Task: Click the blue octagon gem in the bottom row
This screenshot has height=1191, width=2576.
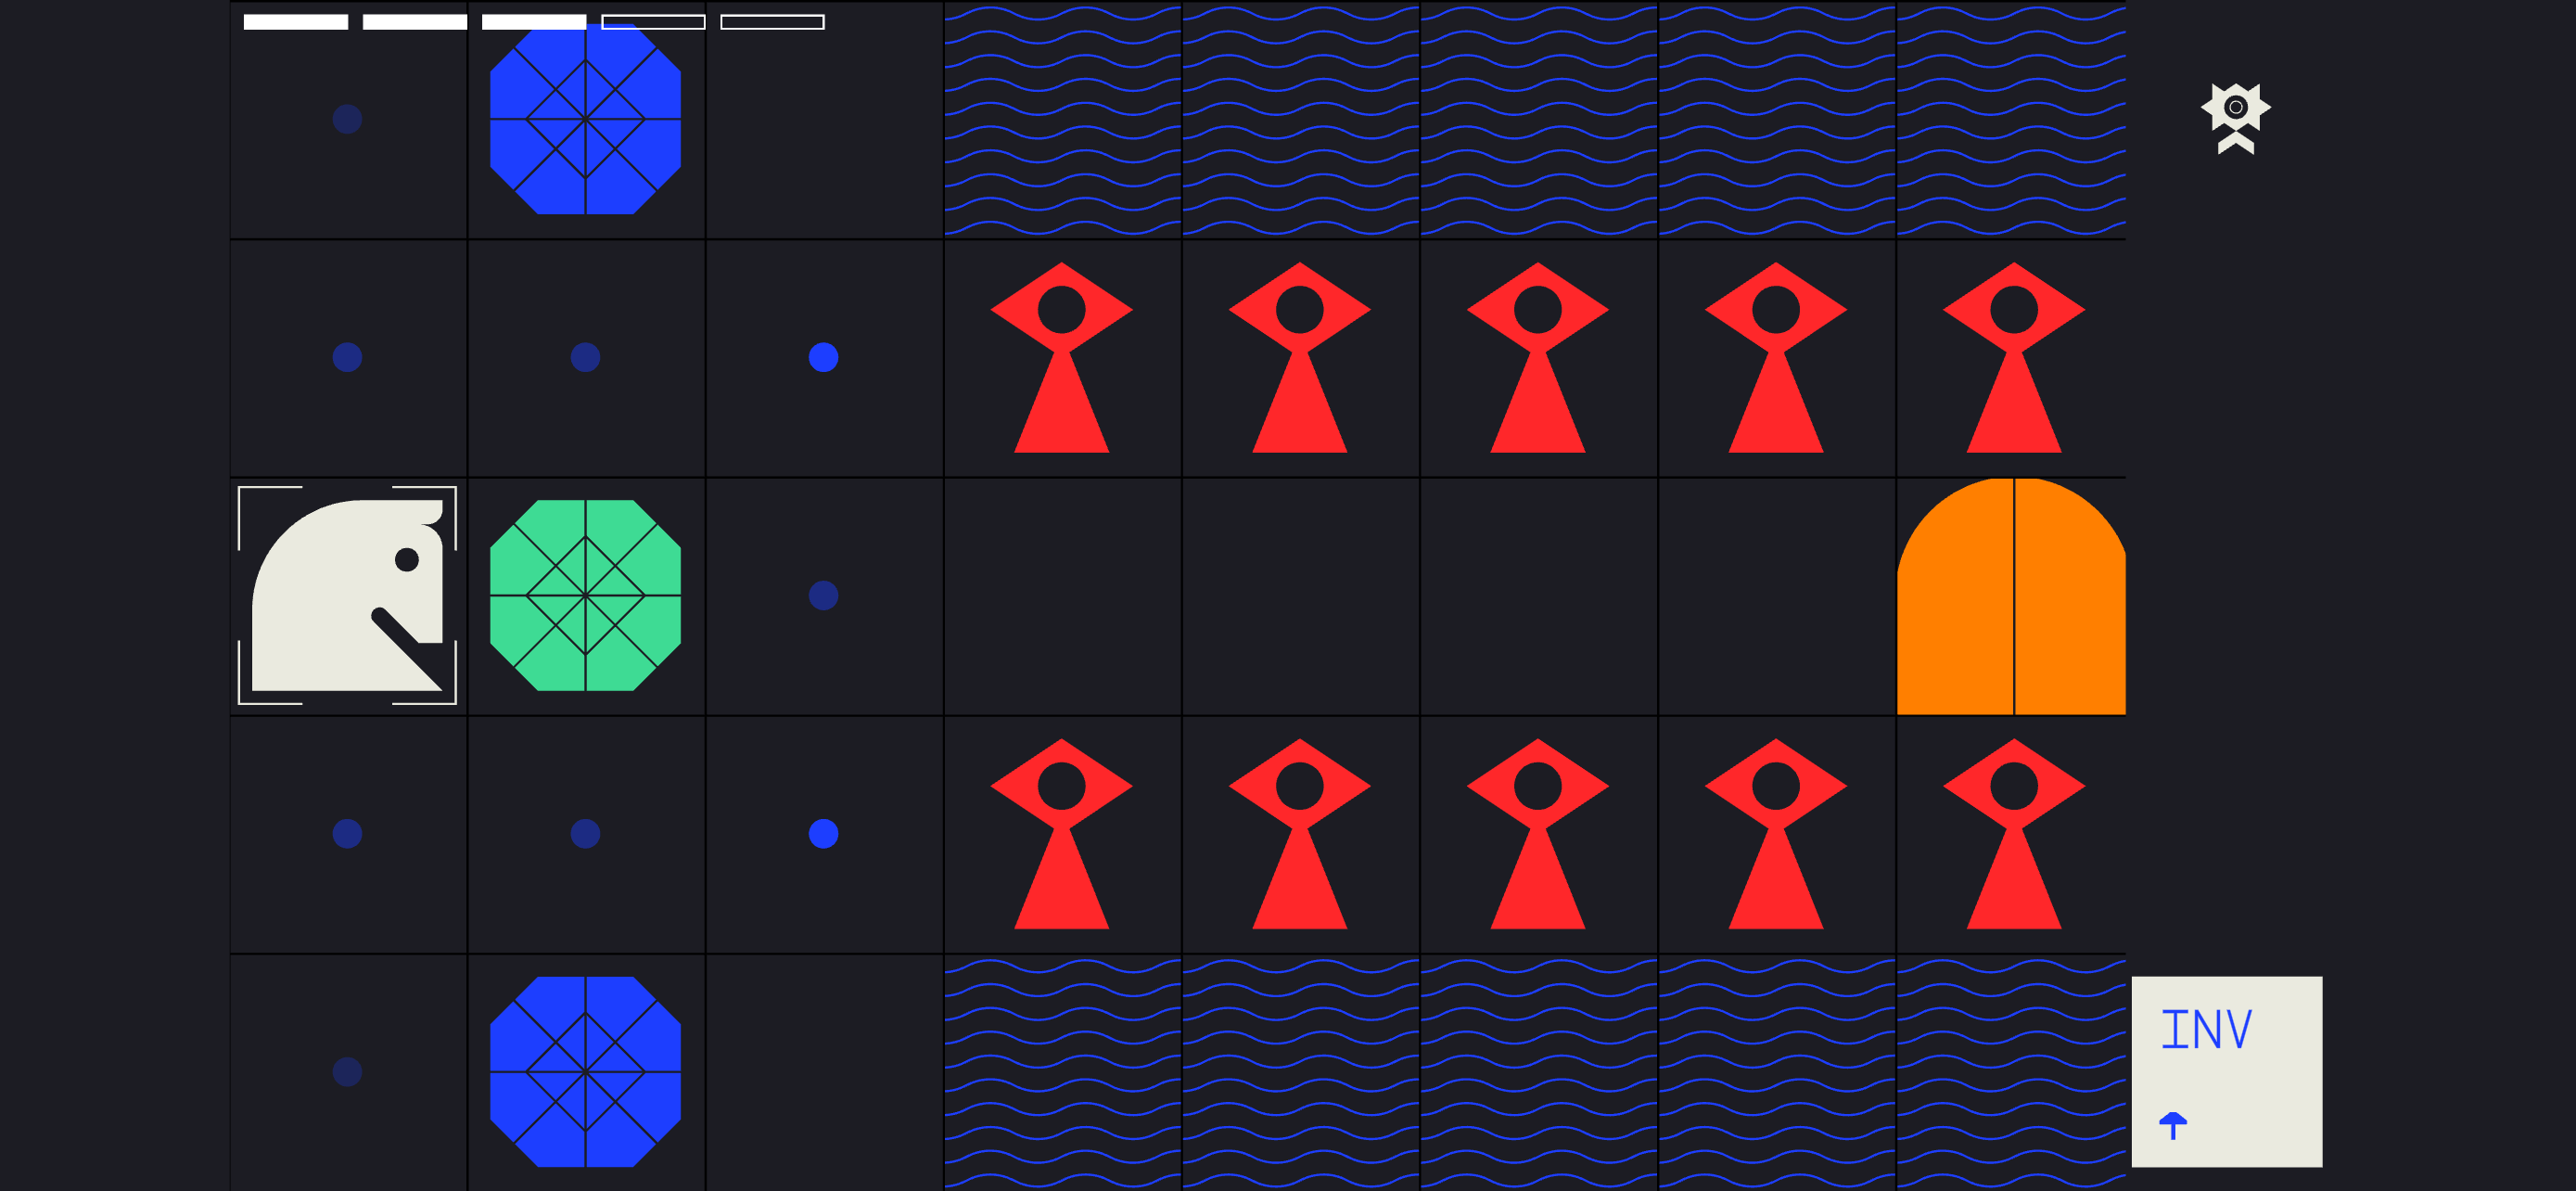Action: tap(585, 1071)
